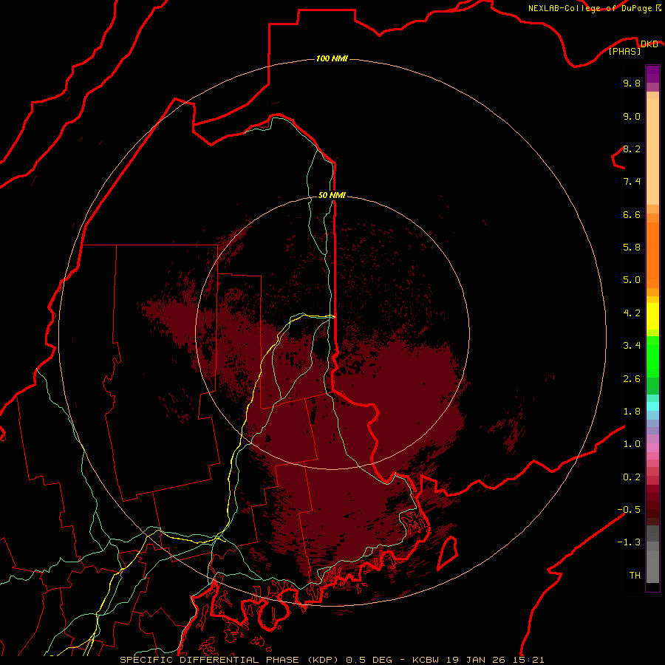
Task: Click the 2.6 value on the scale
Action: 632,379
